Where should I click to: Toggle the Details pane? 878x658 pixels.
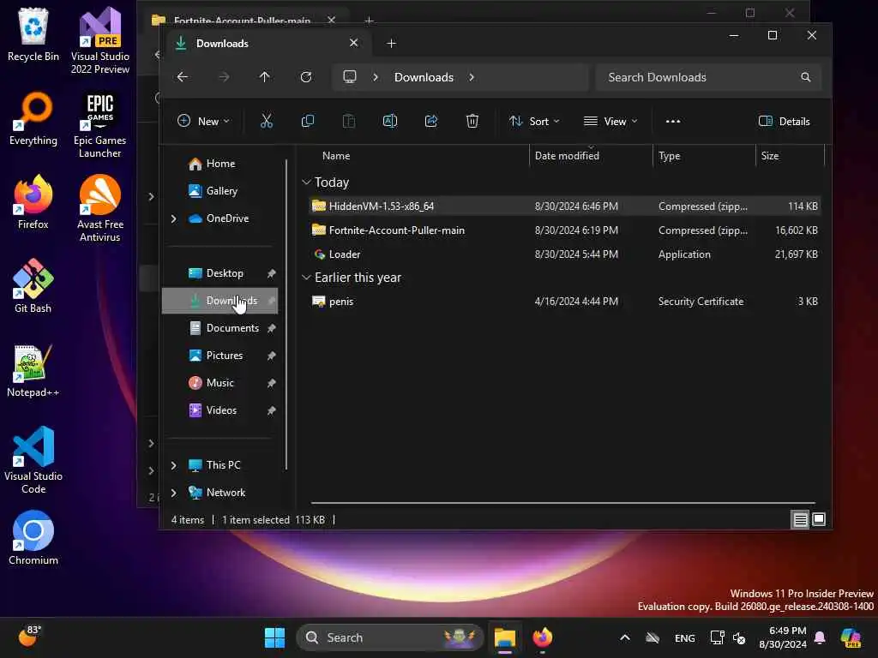pos(784,121)
